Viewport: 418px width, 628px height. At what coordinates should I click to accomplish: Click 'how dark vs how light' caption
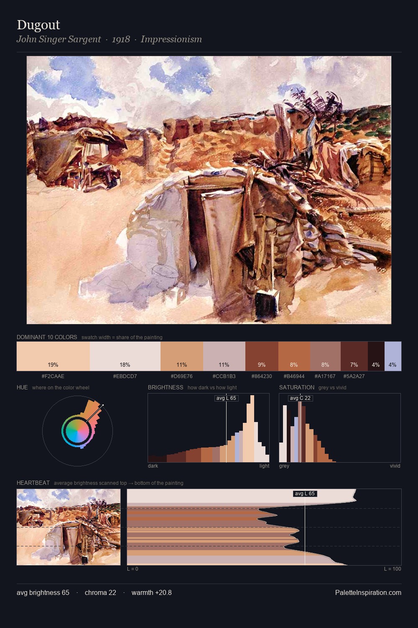(x=212, y=388)
